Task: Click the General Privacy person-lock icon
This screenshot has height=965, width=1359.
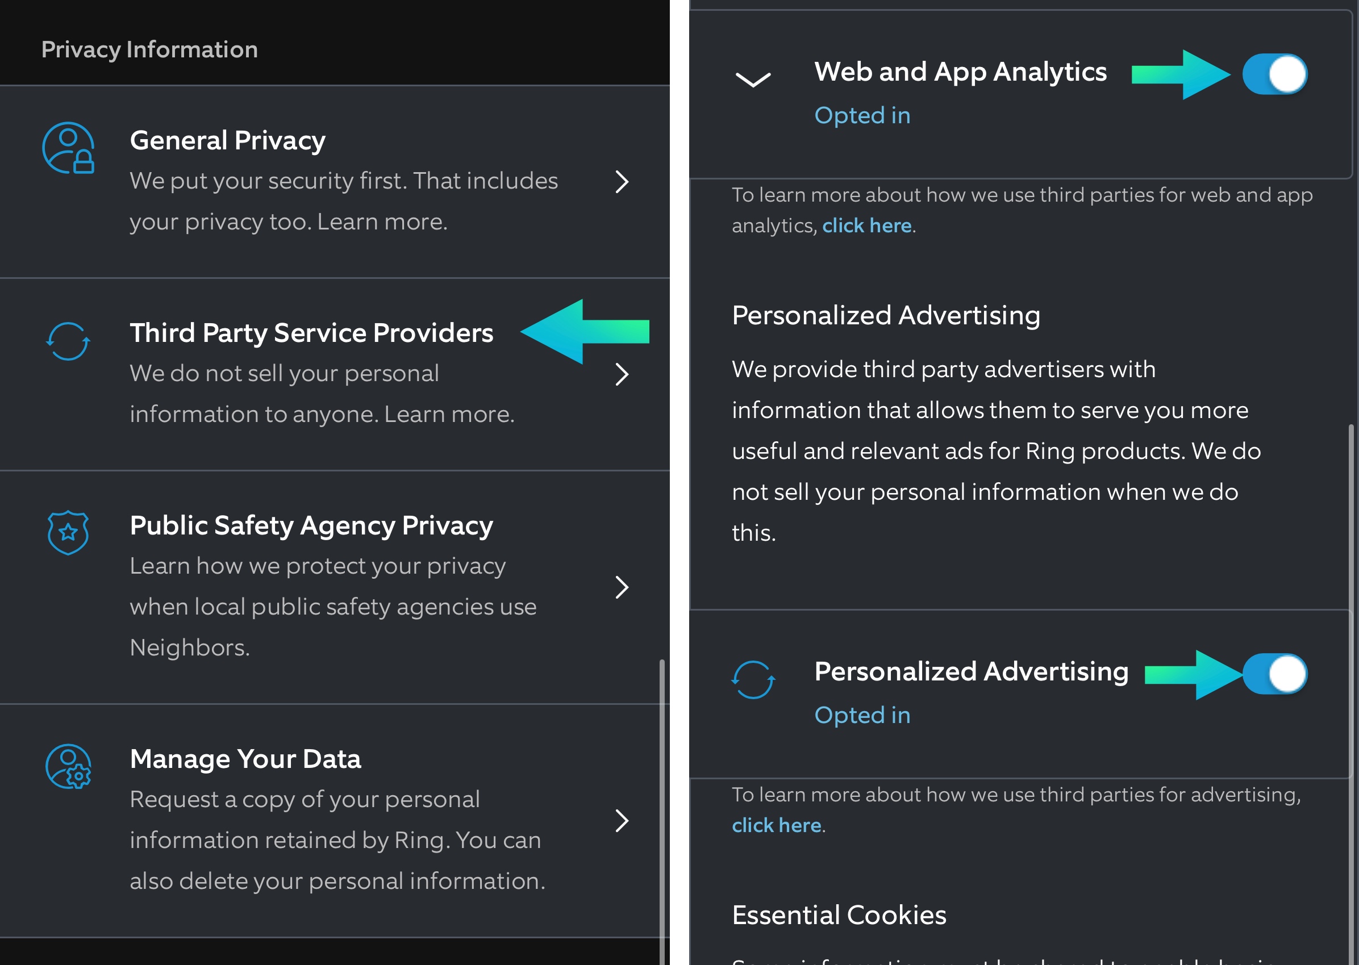Action: [x=68, y=148]
